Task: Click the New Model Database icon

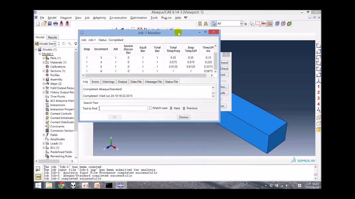Action: tap(38, 24)
